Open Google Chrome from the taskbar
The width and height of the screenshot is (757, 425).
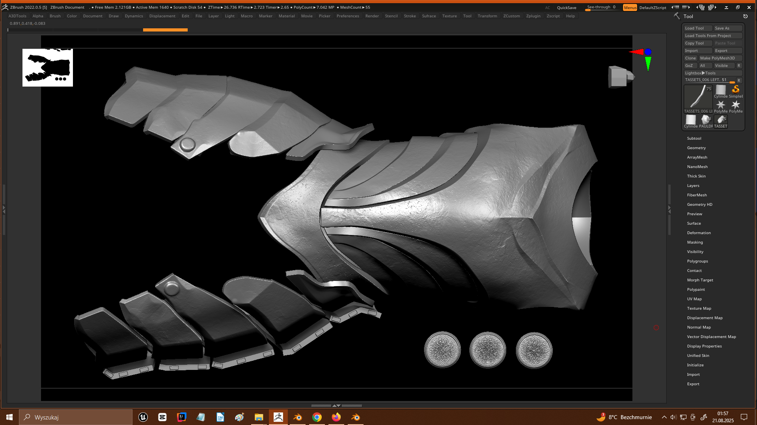(317, 417)
